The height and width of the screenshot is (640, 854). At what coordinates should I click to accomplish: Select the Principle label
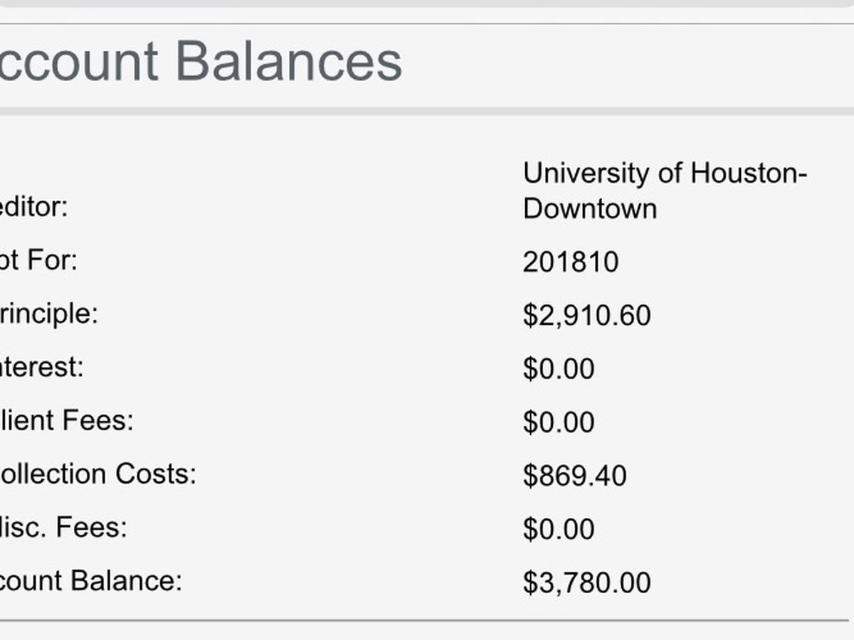pyautogui.click(x=48, y=314)
